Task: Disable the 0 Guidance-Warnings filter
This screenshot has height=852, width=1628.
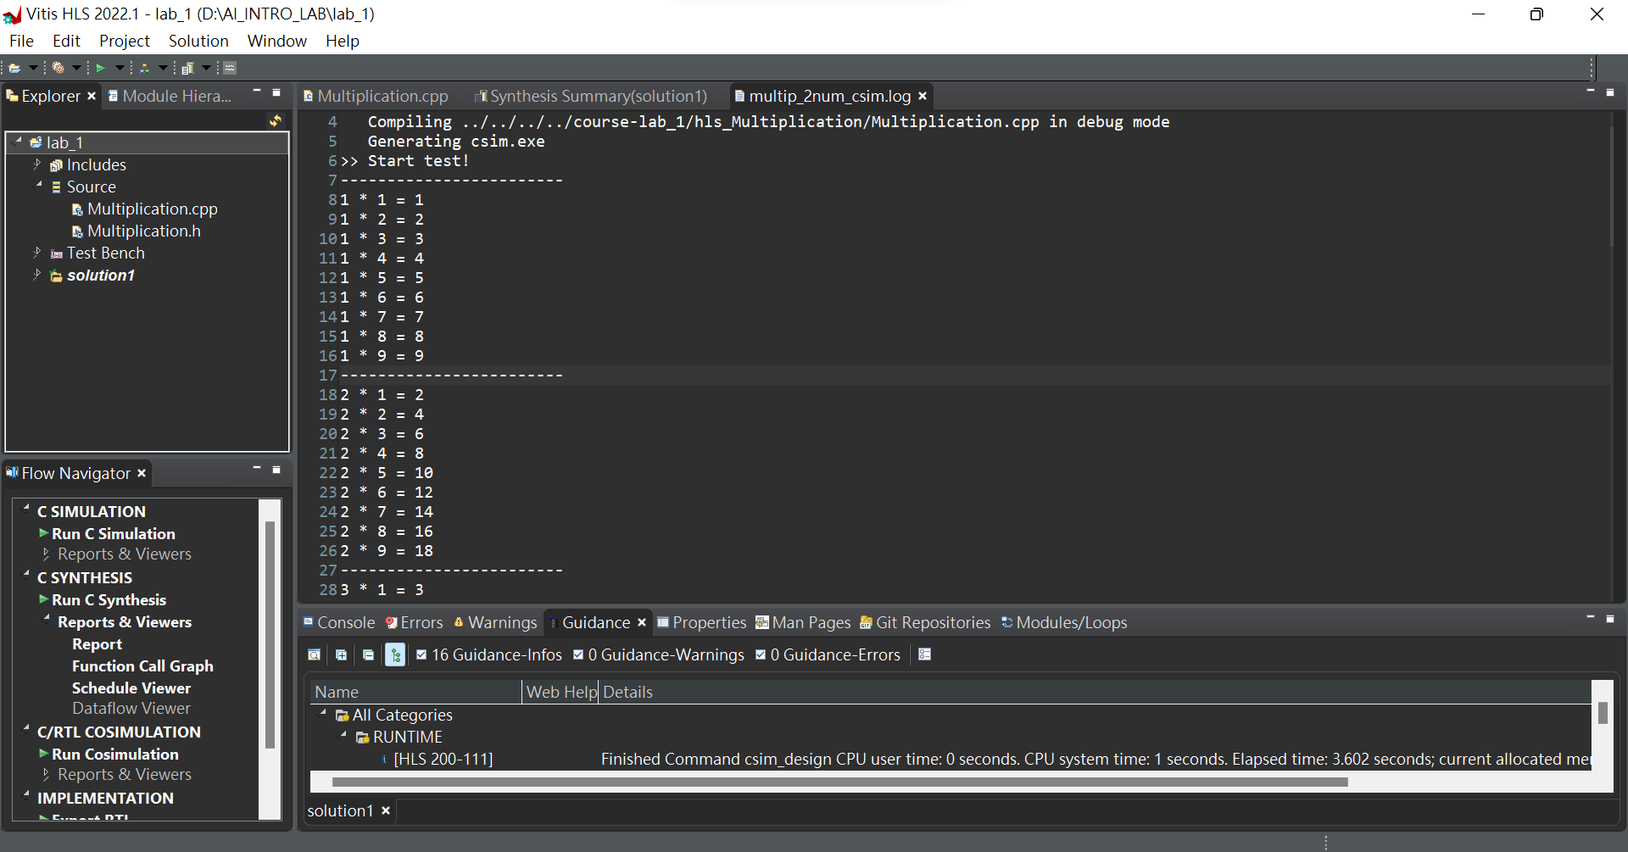Action: click(x=577, y=654)
